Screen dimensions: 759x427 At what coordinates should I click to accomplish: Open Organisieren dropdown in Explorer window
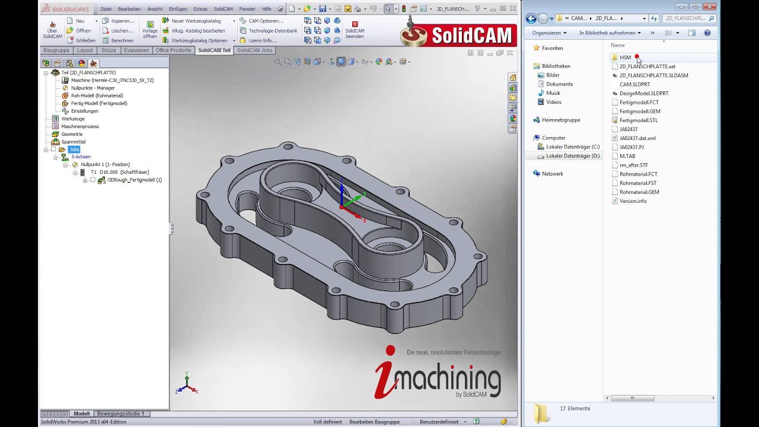(549, 33)
